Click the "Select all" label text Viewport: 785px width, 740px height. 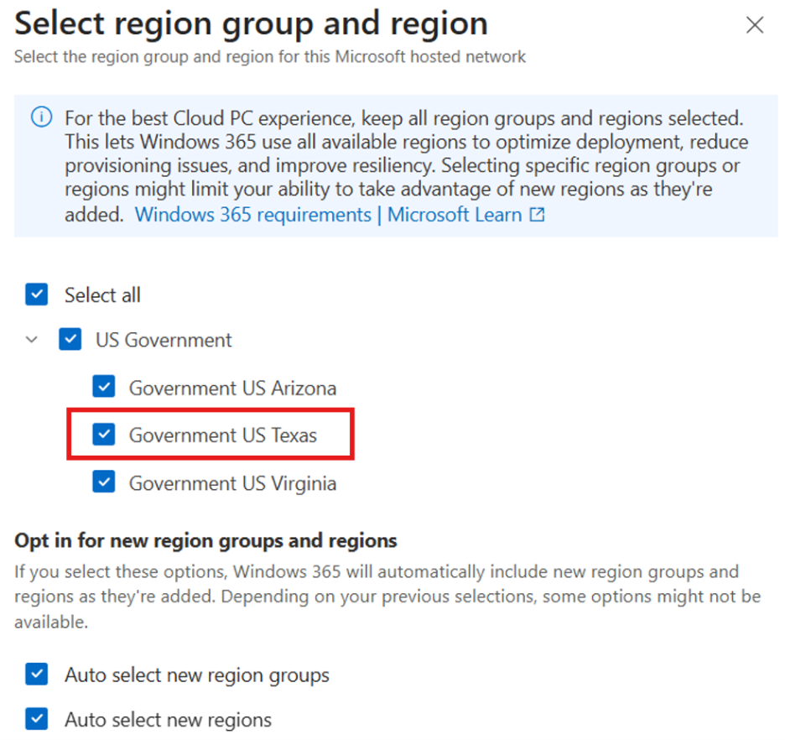[x=102, y=295]
